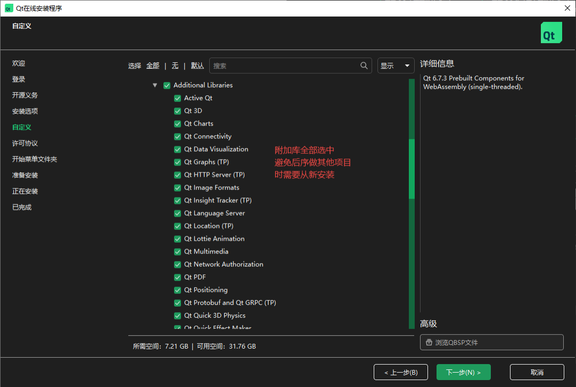
Task: Click the Qt installer title bar icon
Action: coord(9,8)
